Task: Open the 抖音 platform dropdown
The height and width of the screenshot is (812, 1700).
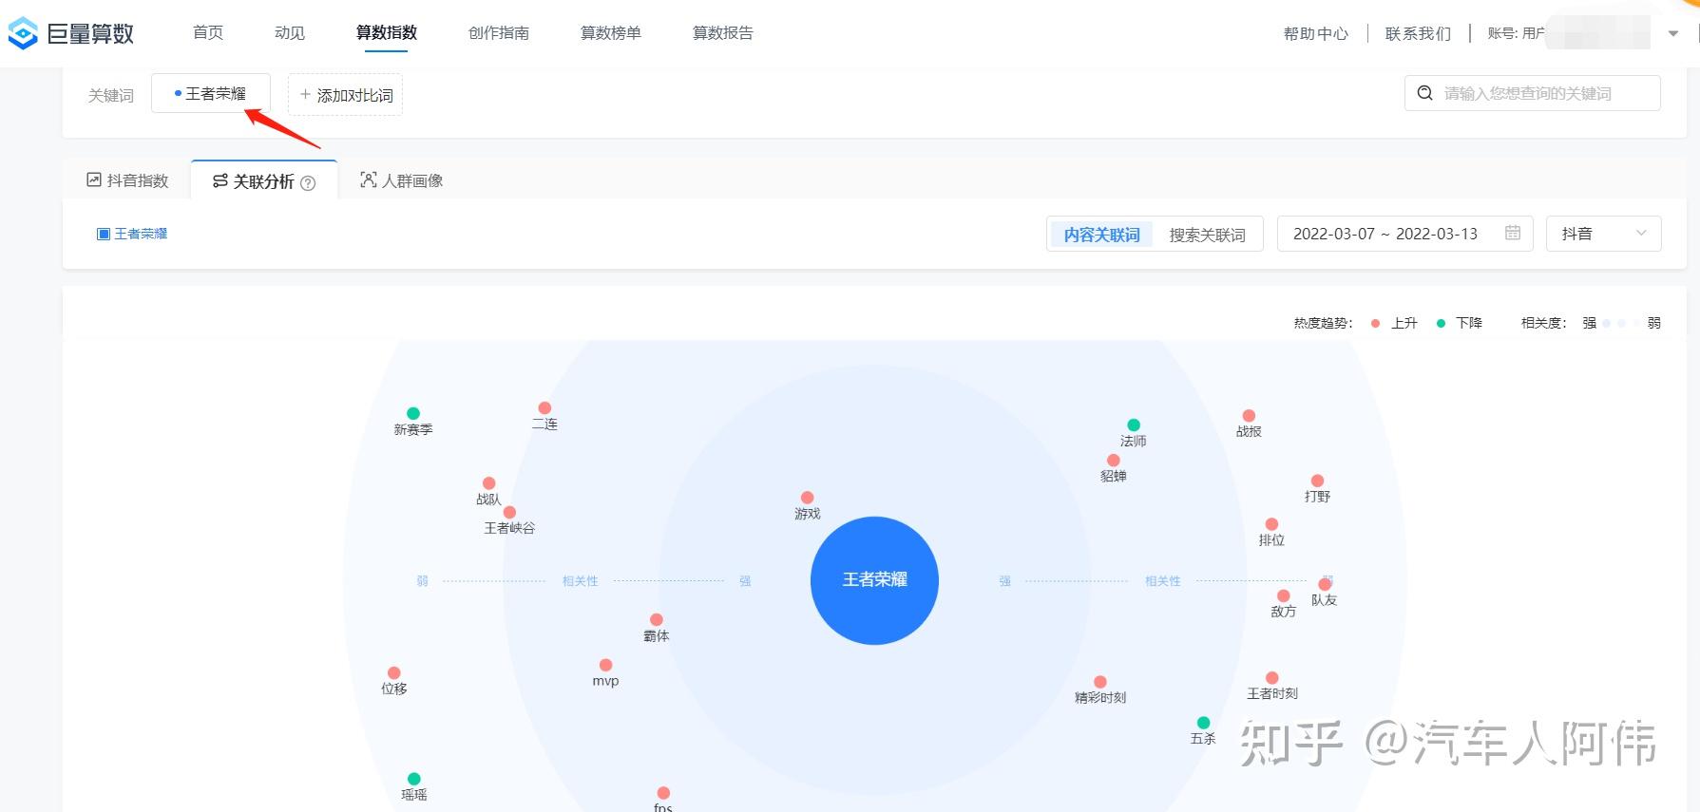Action: [x=1604, y=234]
